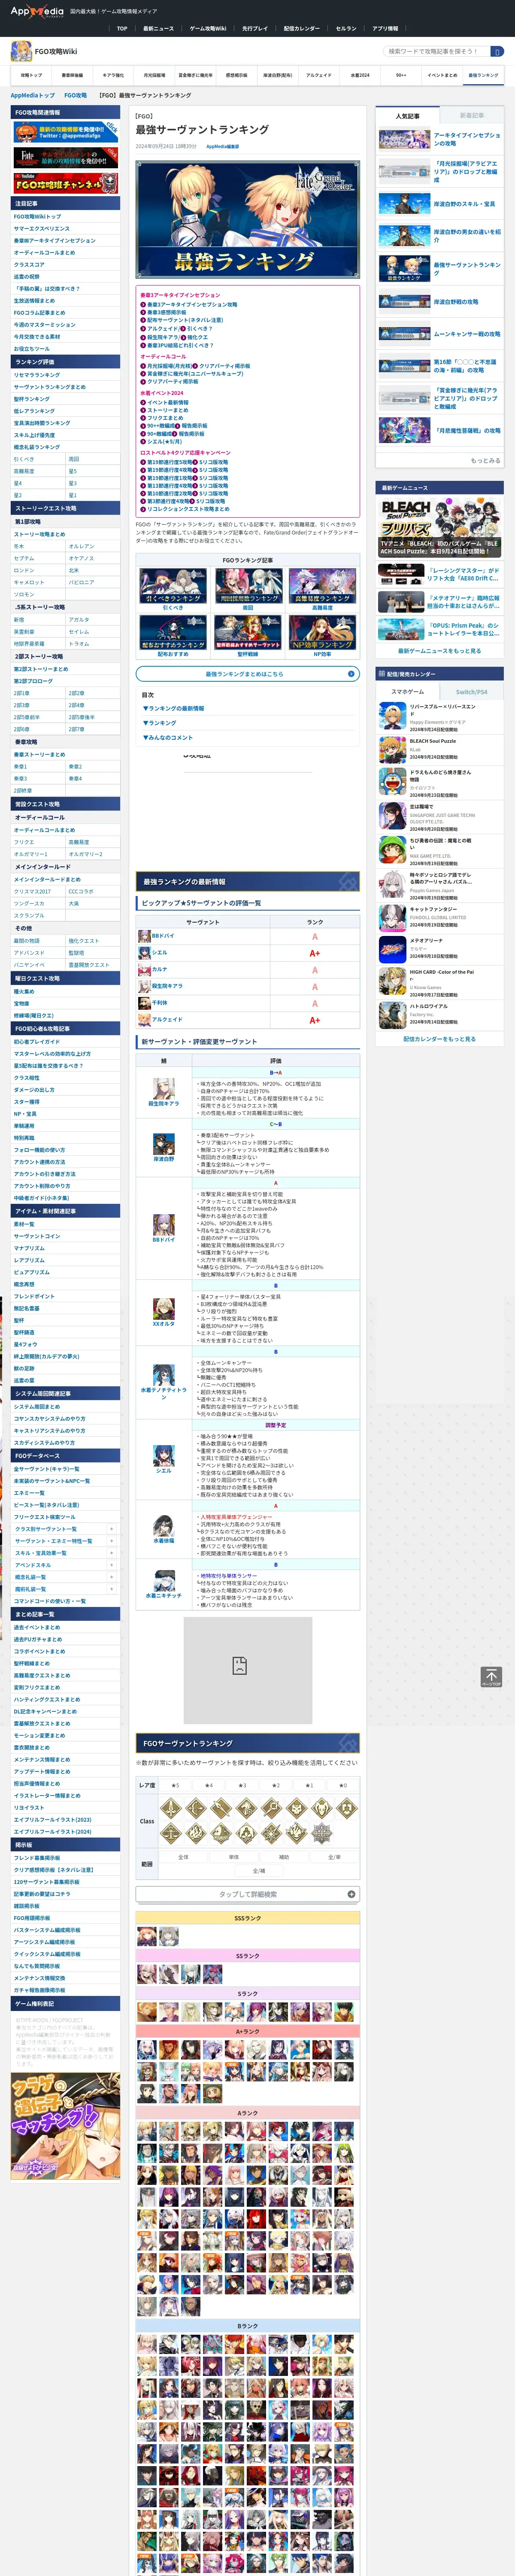Viewport: 515px width, 2576px height.
Task: Filter by Archer class bow icon
Action: (196, 1808)
